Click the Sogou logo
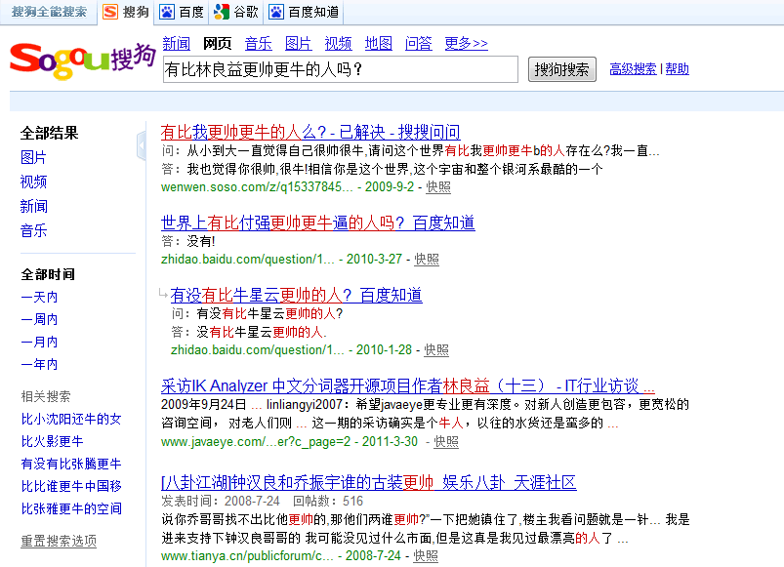This screenshot has width=784, height=567. (x=82, y=61)
